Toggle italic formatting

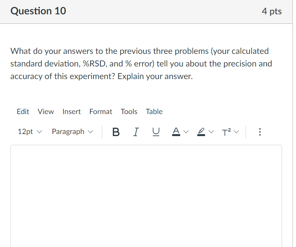tap(136, 132)
